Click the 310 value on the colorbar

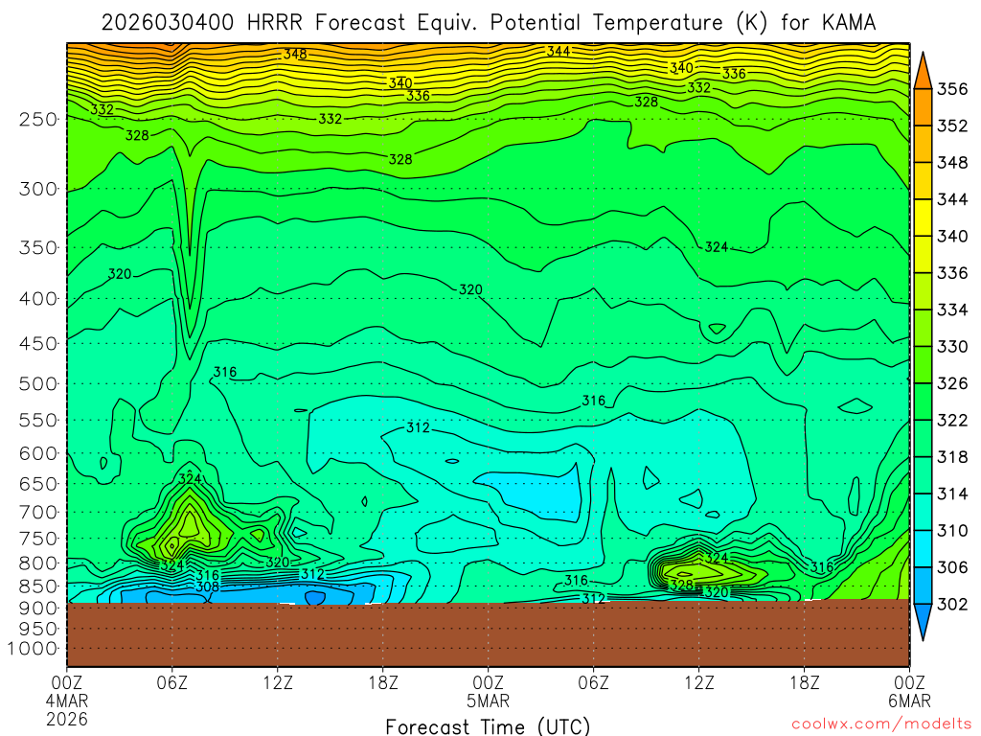pyautogui.click(x=952, y=531)
